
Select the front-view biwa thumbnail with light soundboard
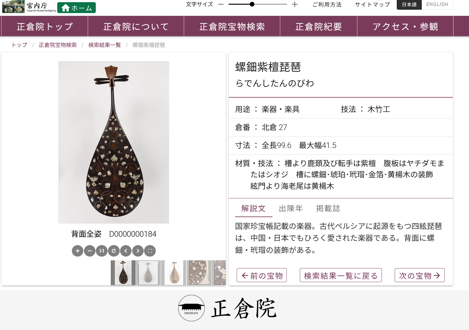pos(174,273)
